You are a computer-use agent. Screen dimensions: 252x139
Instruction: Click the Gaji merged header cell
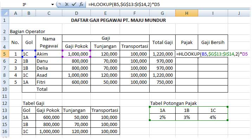pyautogui.click(x=106, y=38)
